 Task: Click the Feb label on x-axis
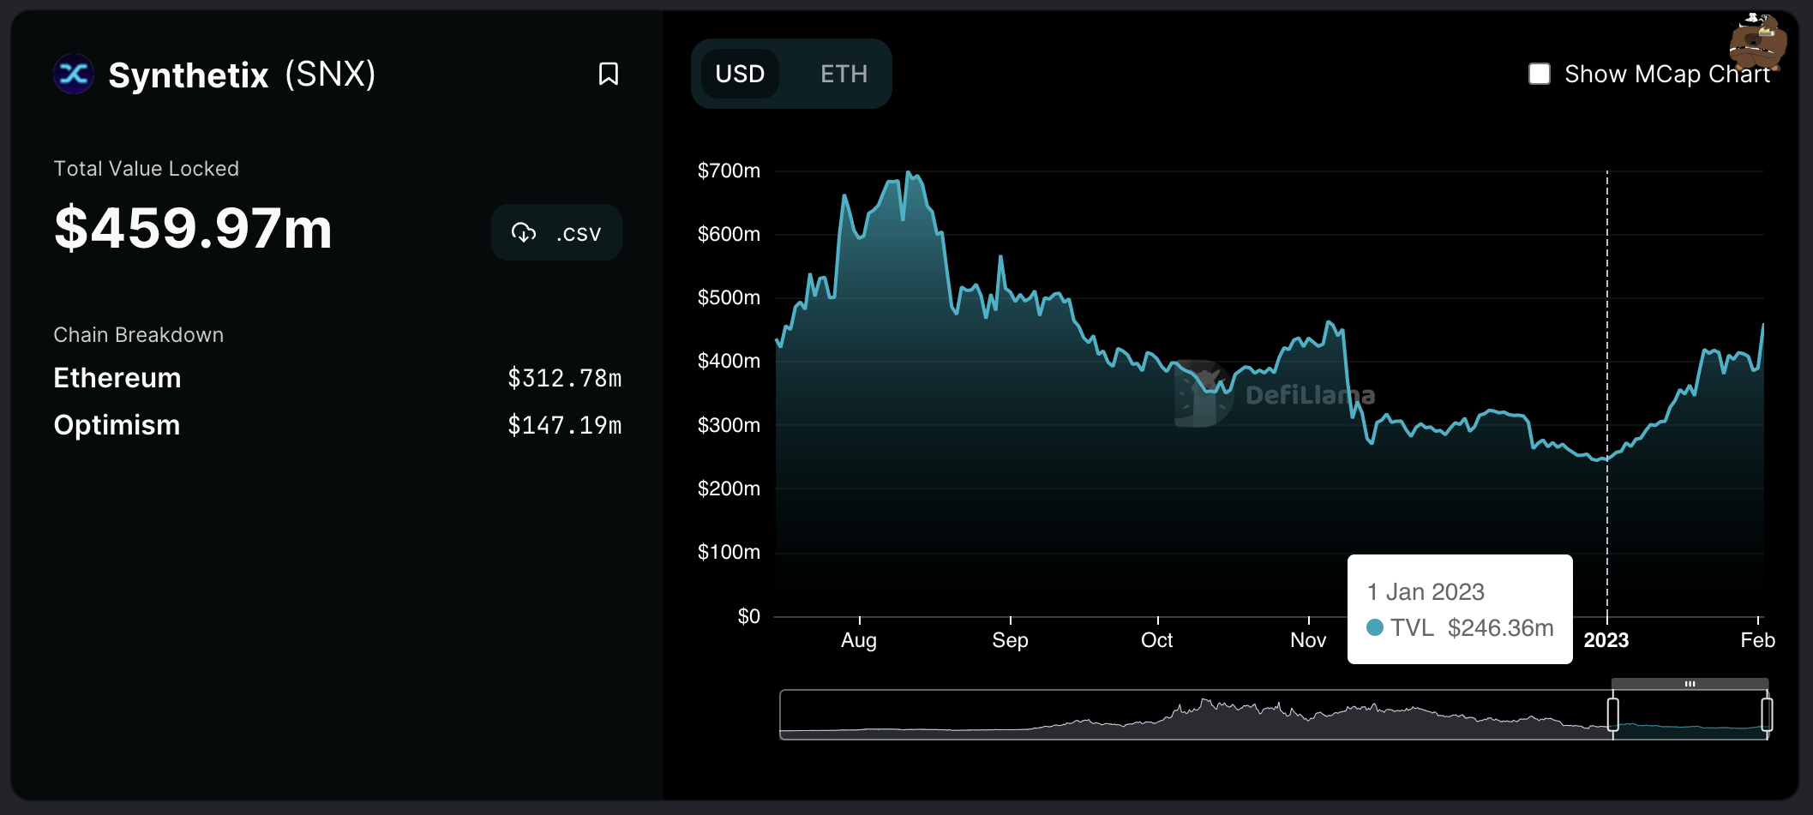(x=1757, y=640)
